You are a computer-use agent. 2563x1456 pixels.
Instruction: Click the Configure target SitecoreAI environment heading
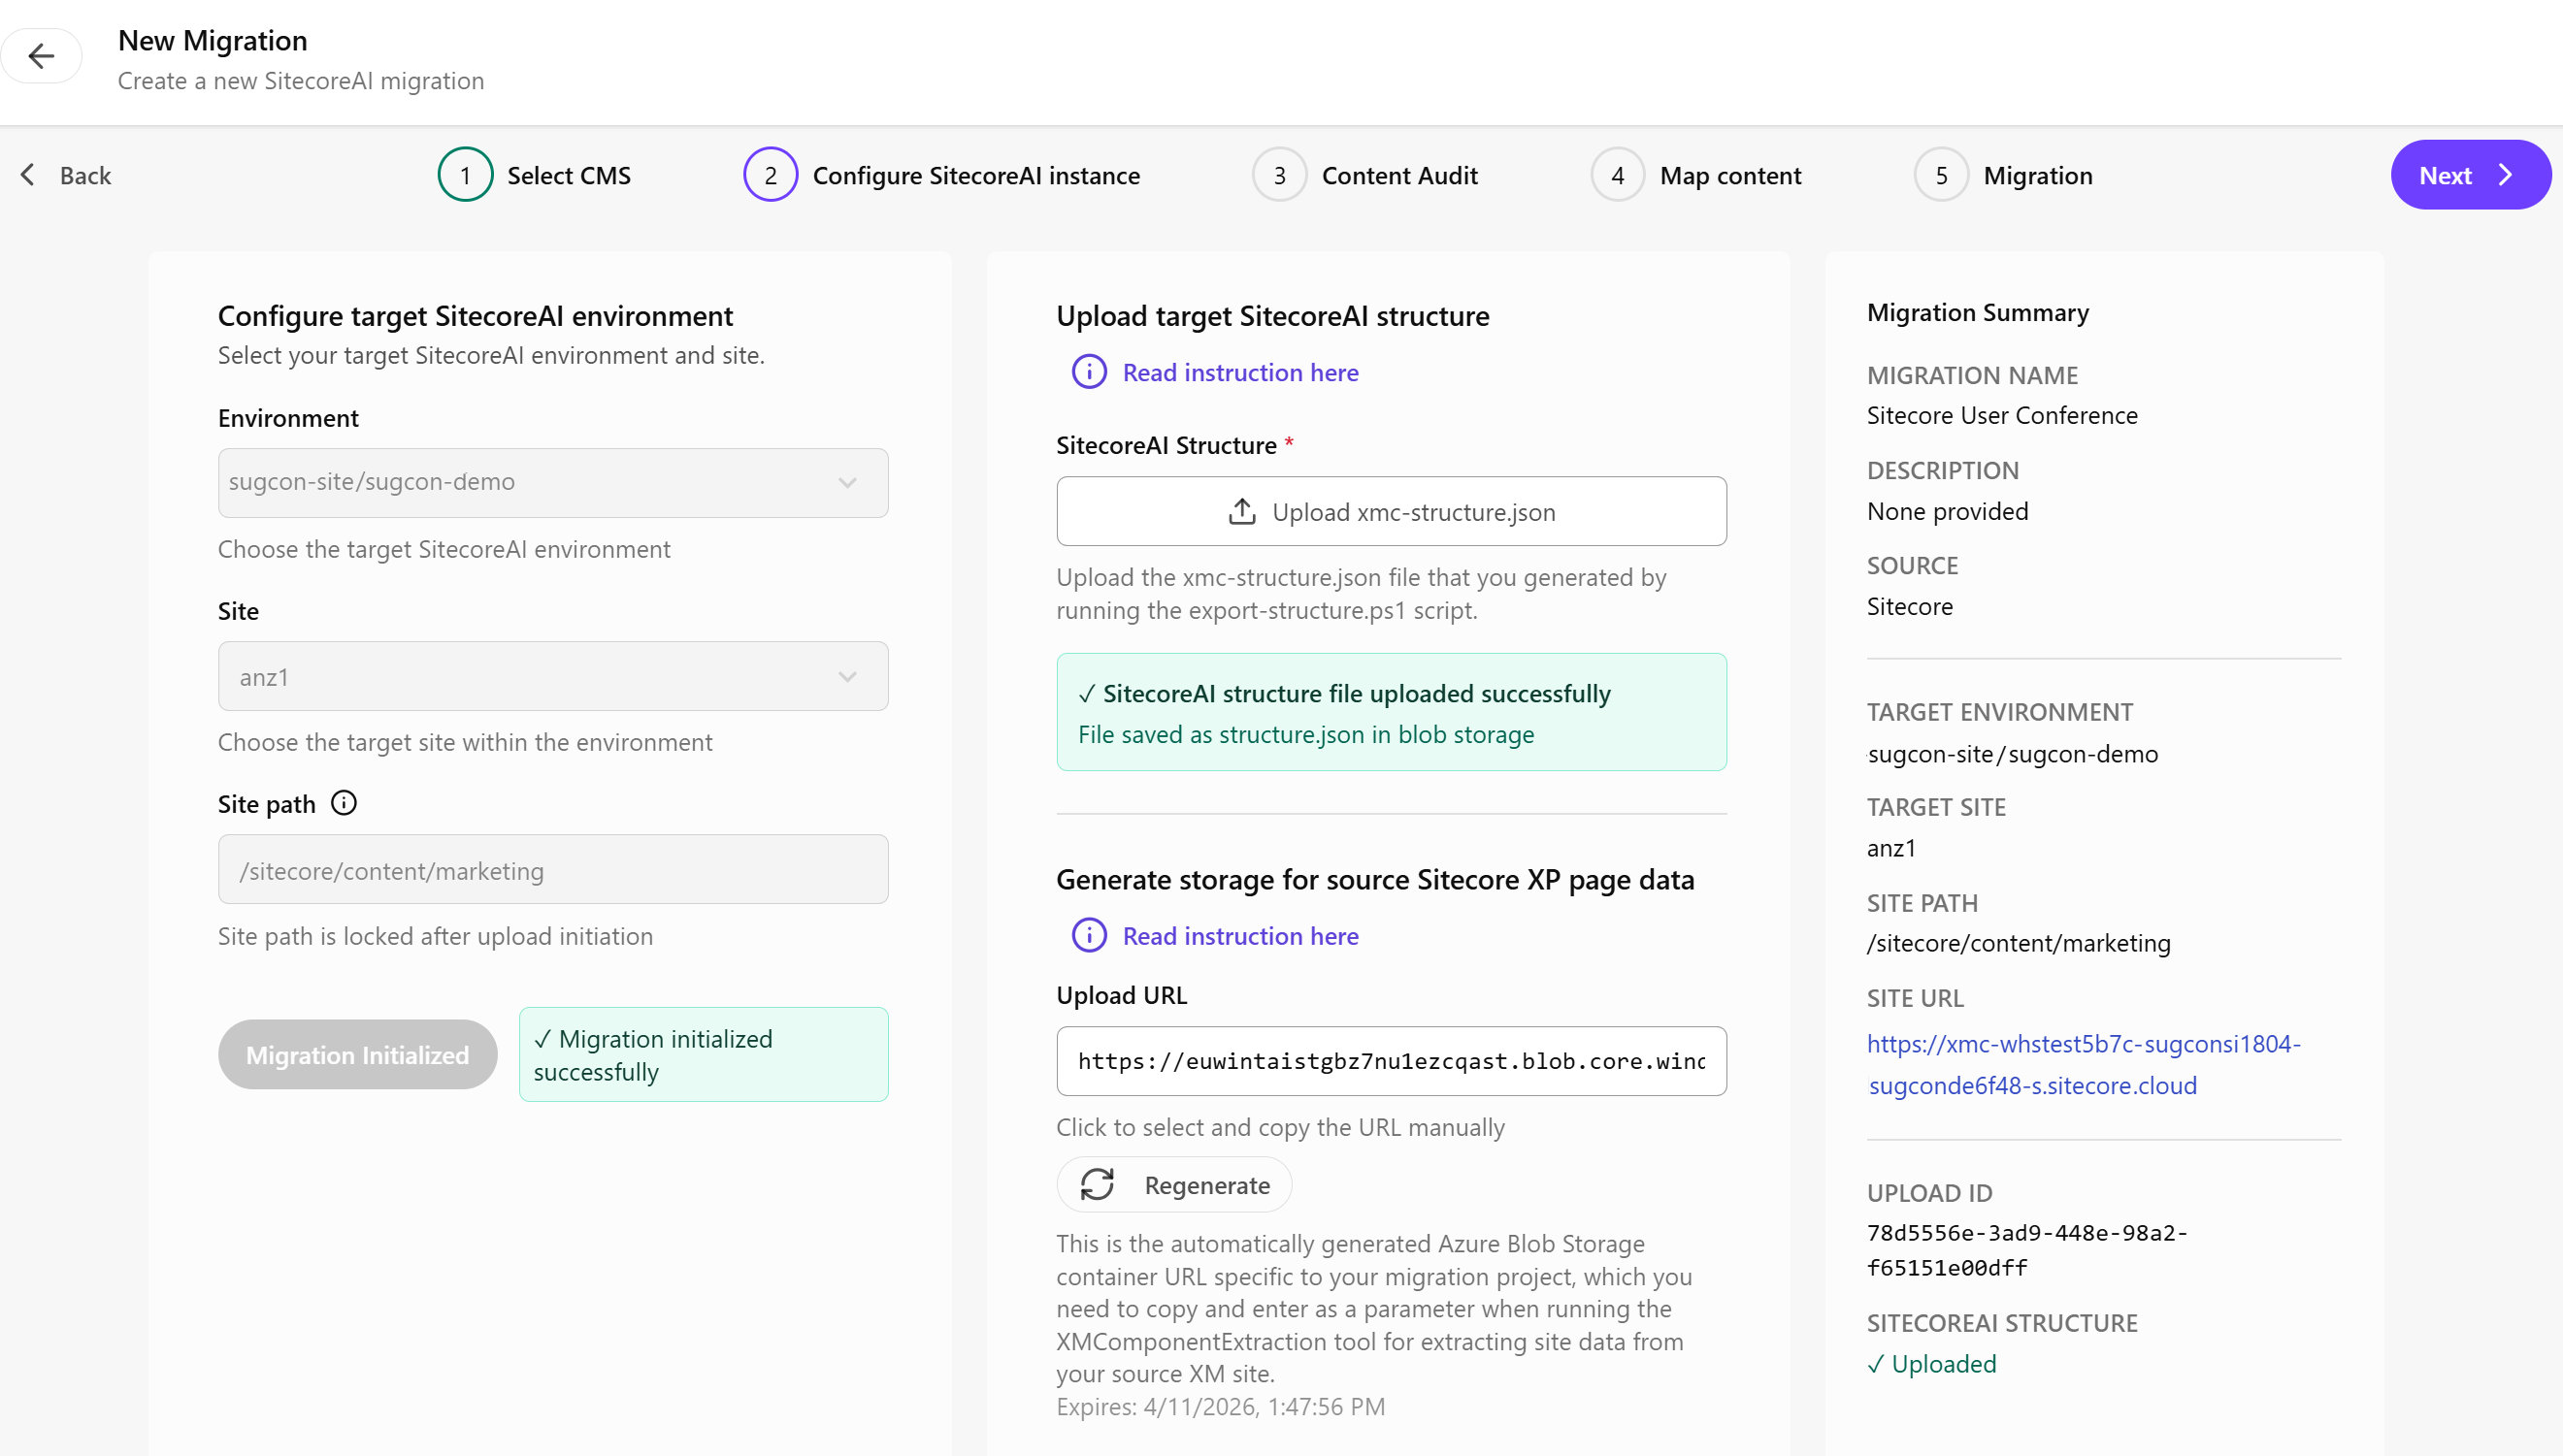[x=476, y=316]
